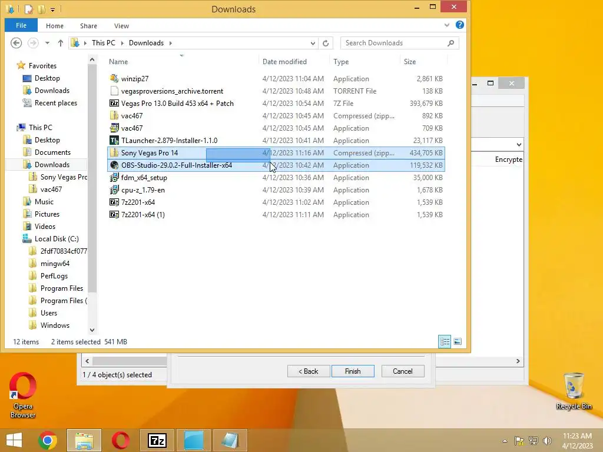Go up one folder level
This screenshot has width=603, height=452.
tap(61, 43)
